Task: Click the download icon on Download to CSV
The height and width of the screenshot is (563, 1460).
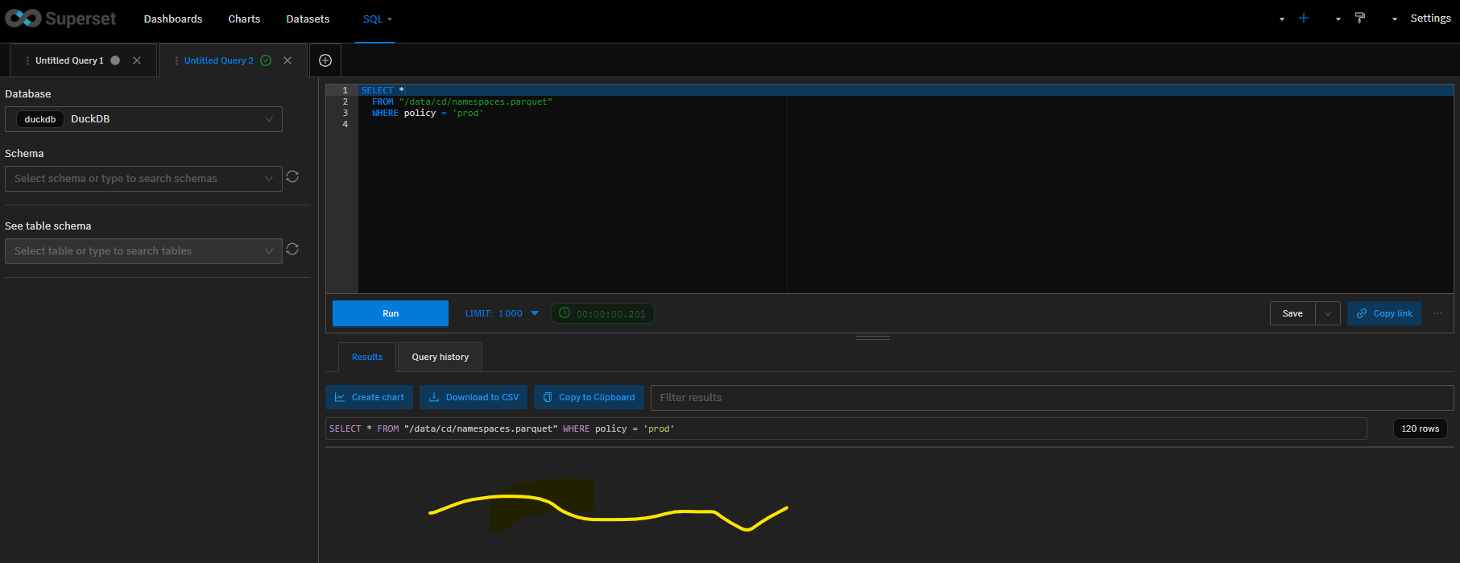Action: [434, 397]
